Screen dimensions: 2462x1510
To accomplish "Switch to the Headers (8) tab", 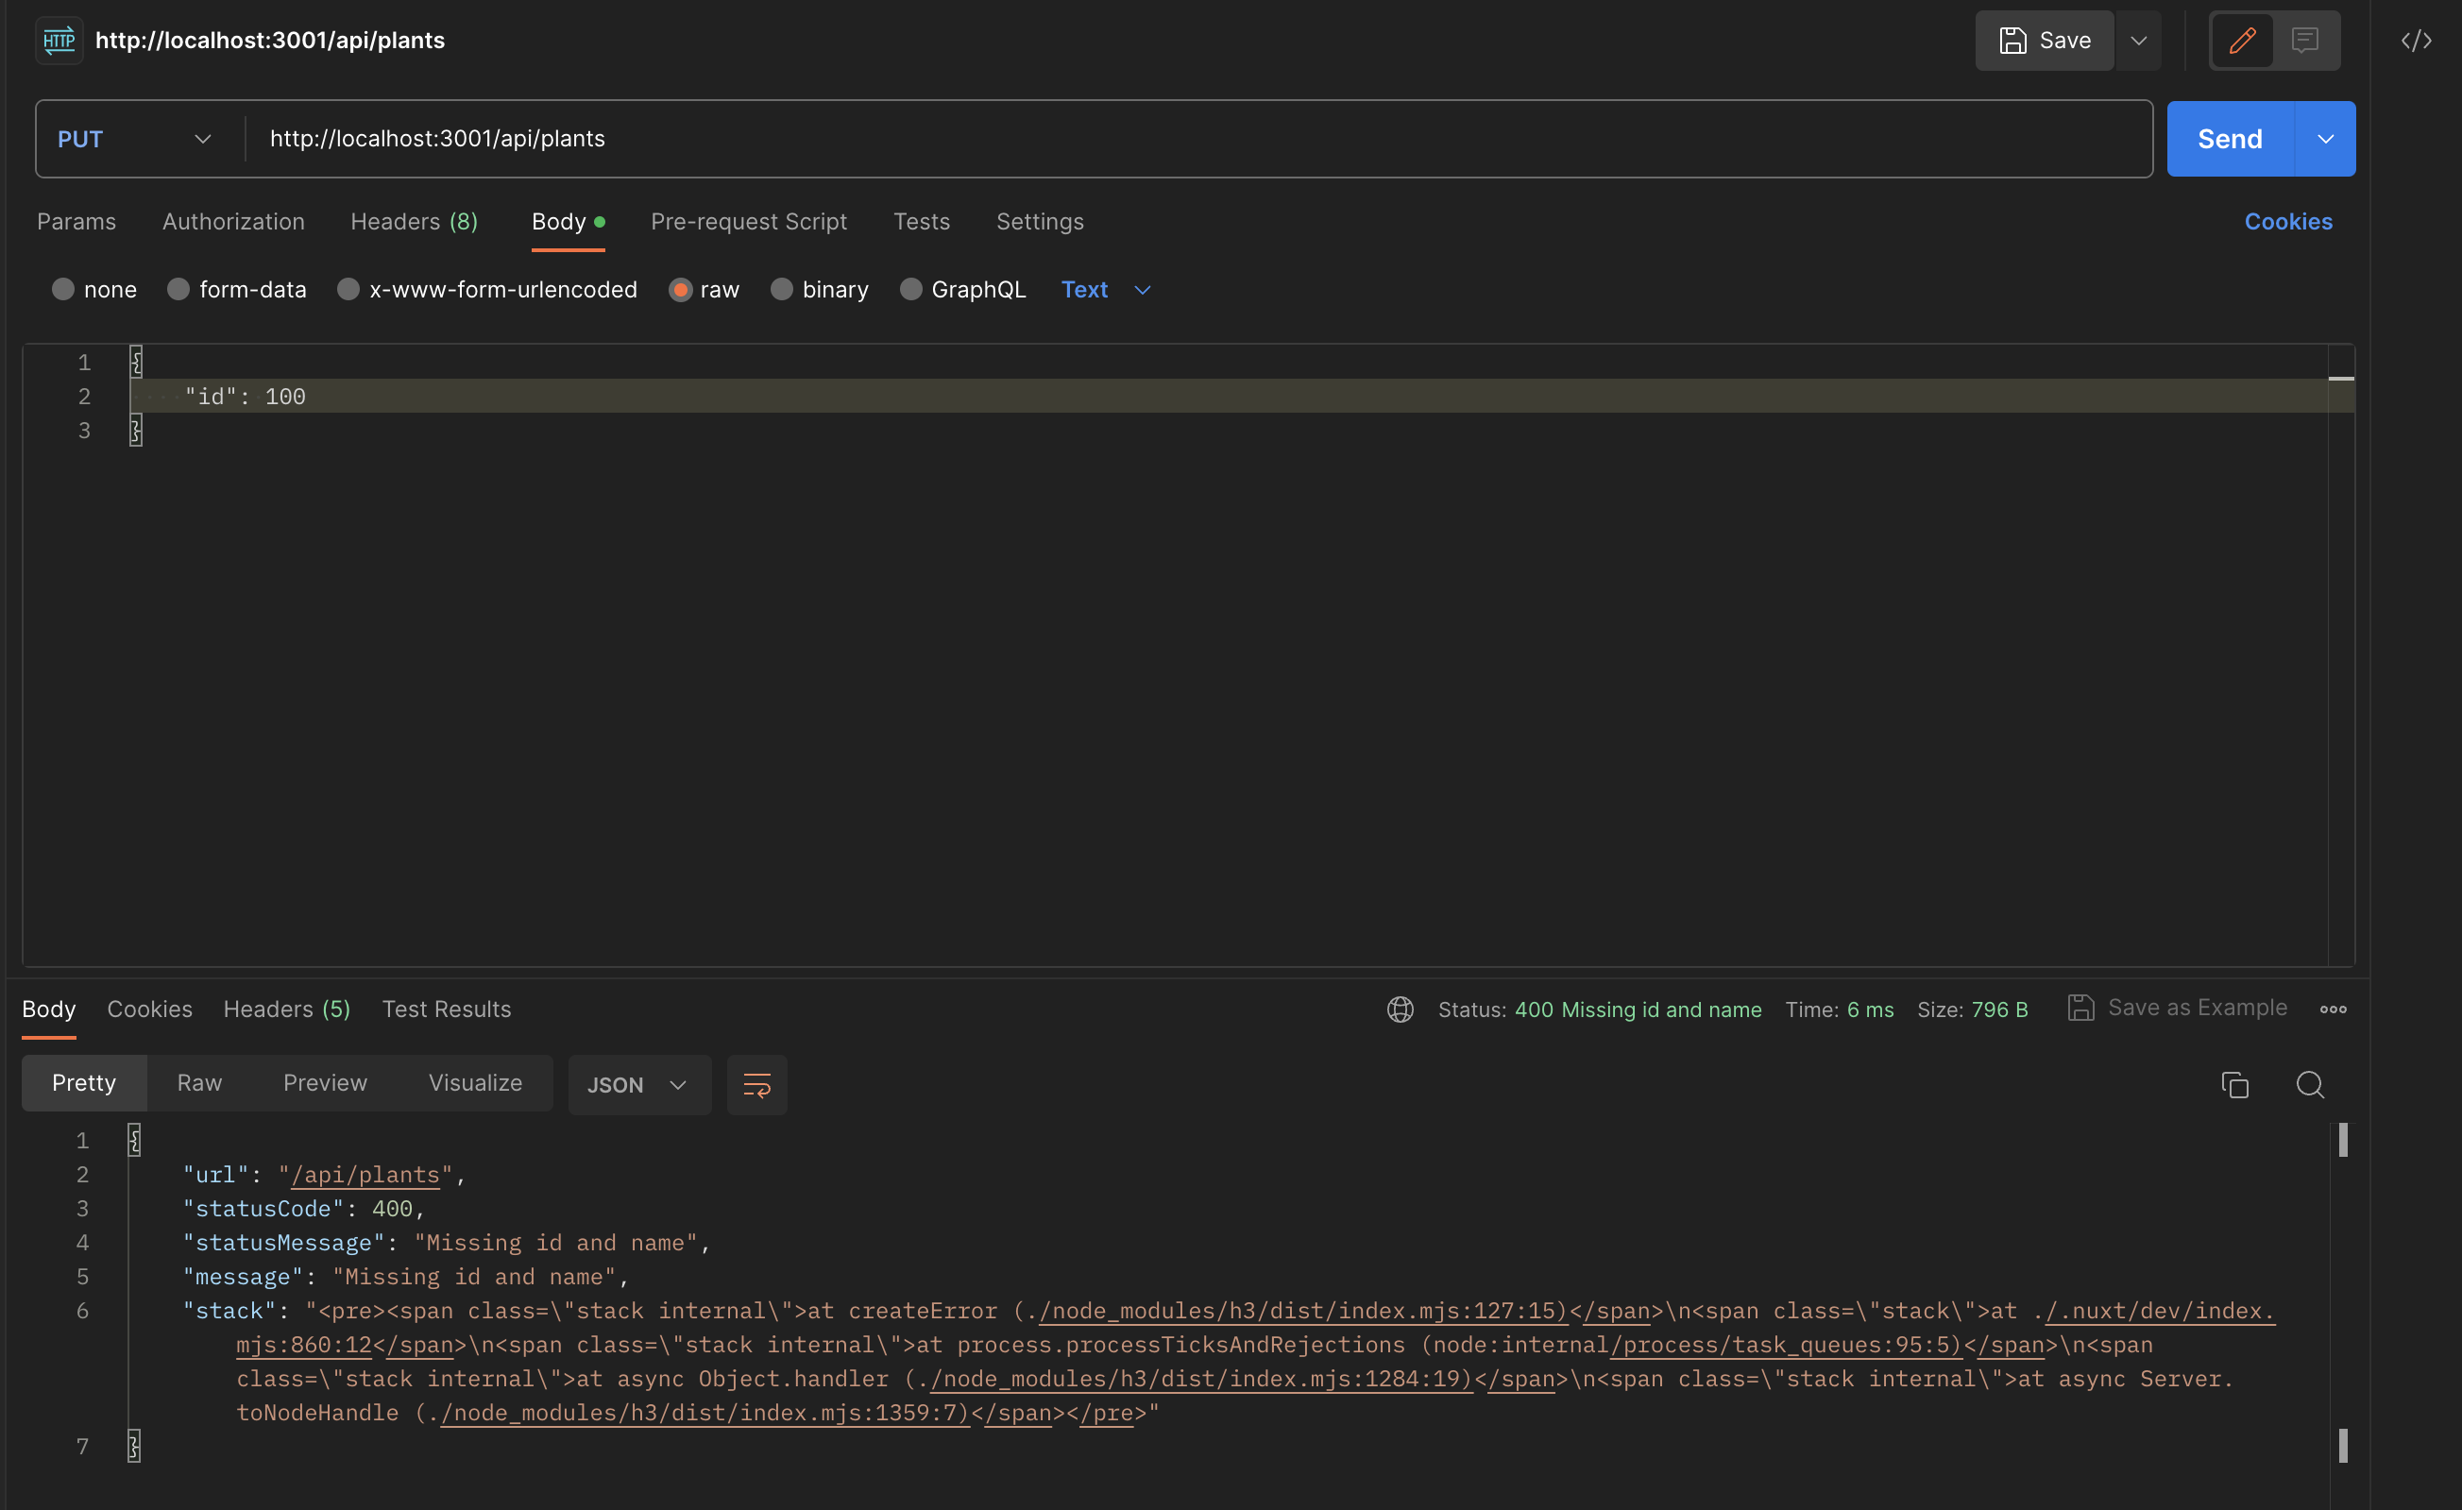I will point(414,222).
